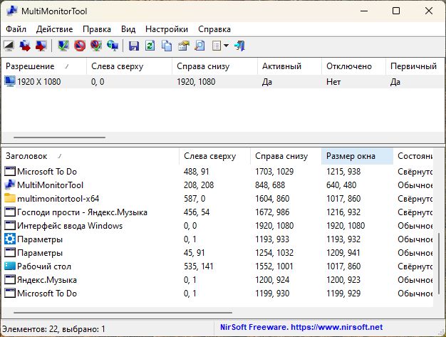Copy selected items toolbar icon
The height and width of the screenshot is (337, 446).
(x=167, y=46)
